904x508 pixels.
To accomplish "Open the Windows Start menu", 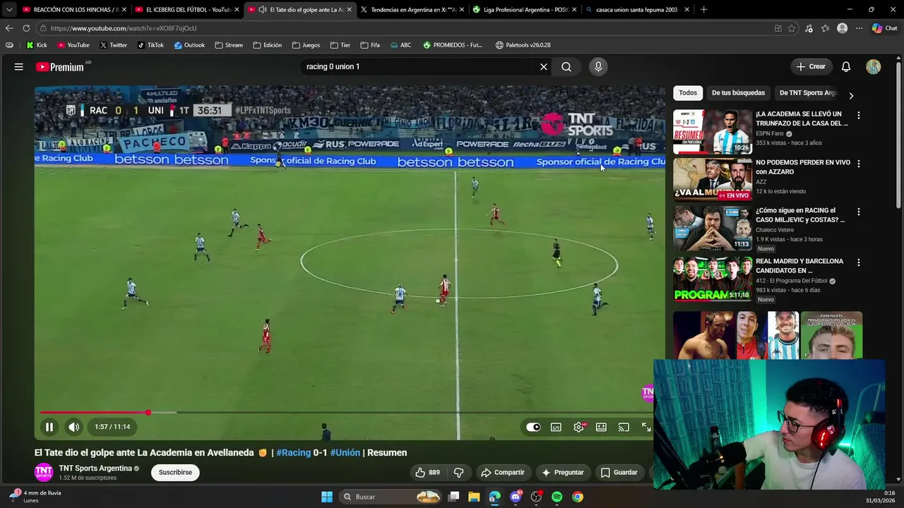I will (x=327, y=497).
